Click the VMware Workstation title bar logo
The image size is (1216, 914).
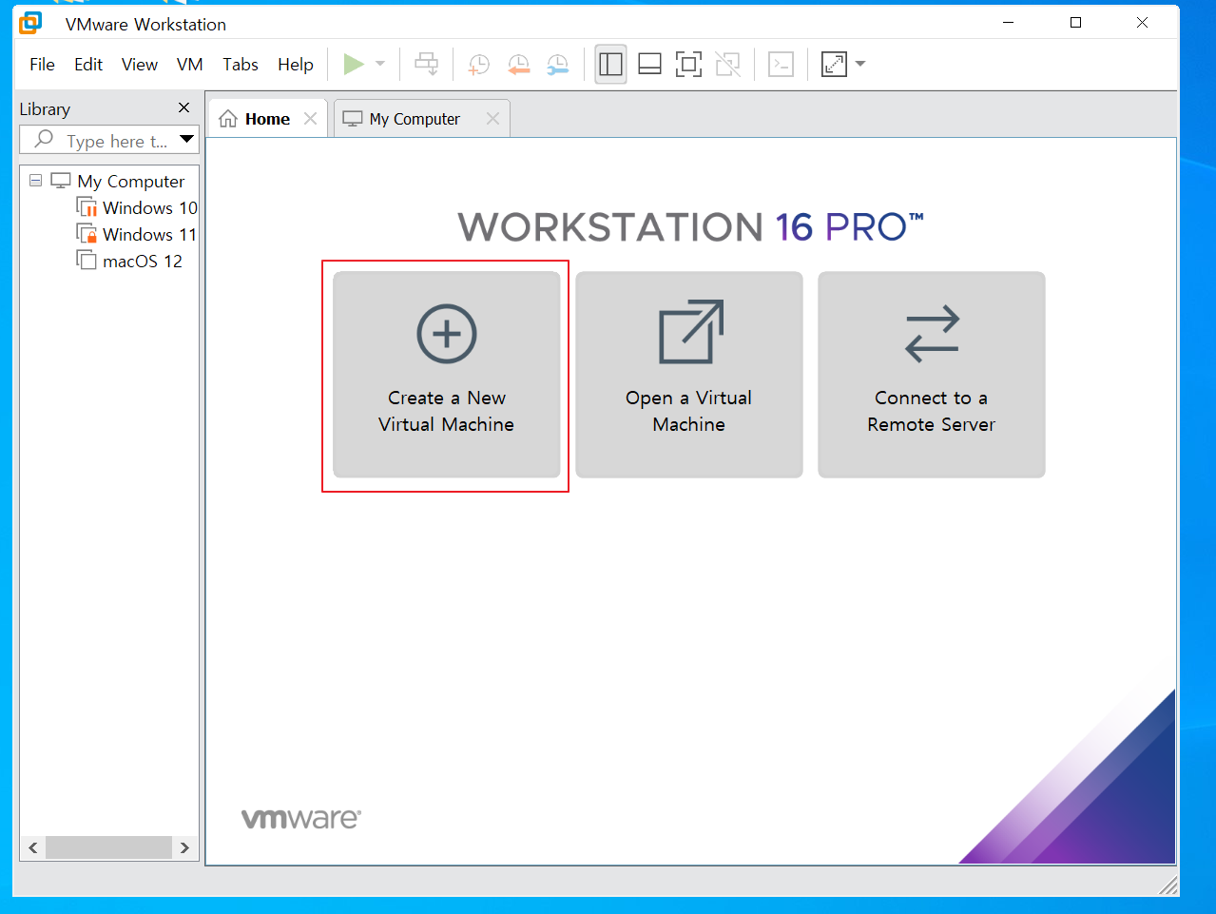click(30, 23)
